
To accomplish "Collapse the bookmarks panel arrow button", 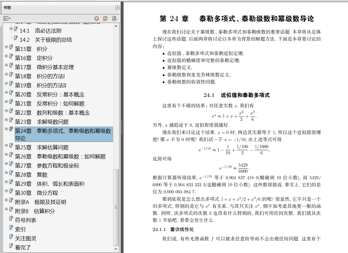I will (x=117, y=8).
